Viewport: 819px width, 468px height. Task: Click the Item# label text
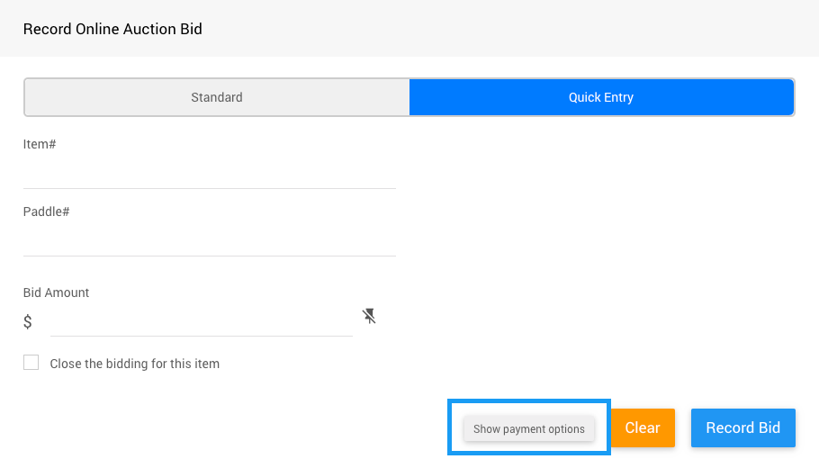point(40,144)
